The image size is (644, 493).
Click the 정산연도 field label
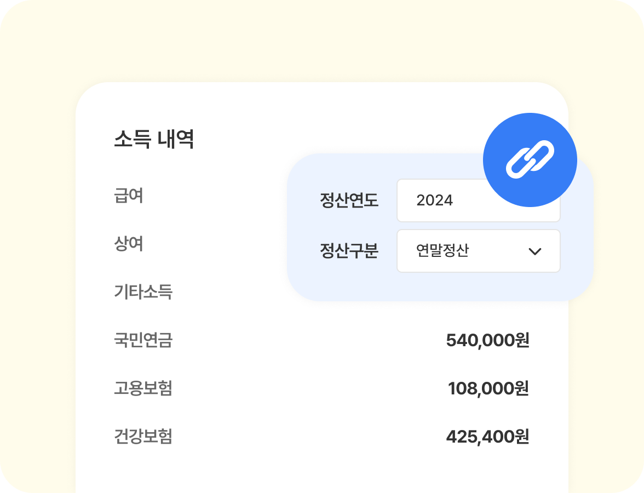[349, 200]
